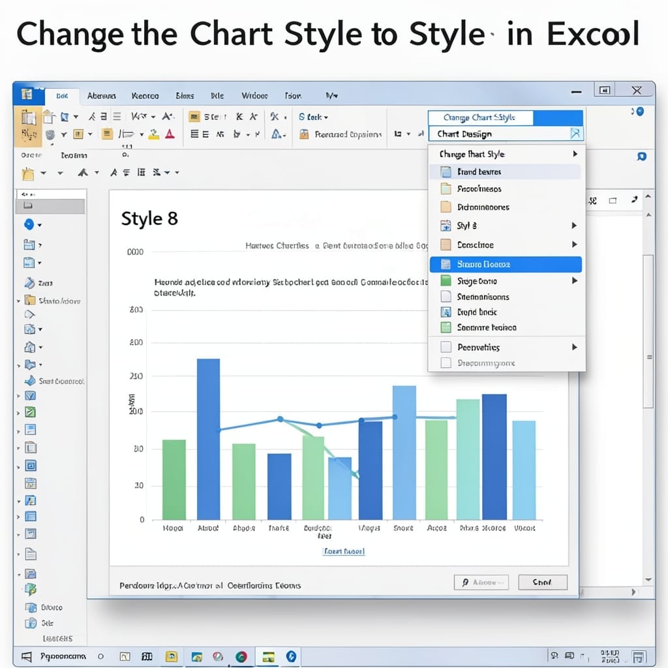The height and width of the screenshot is (668, 668).
Task: Expand the arrow next to 'Stoge Dorio'
Action: 574,281
